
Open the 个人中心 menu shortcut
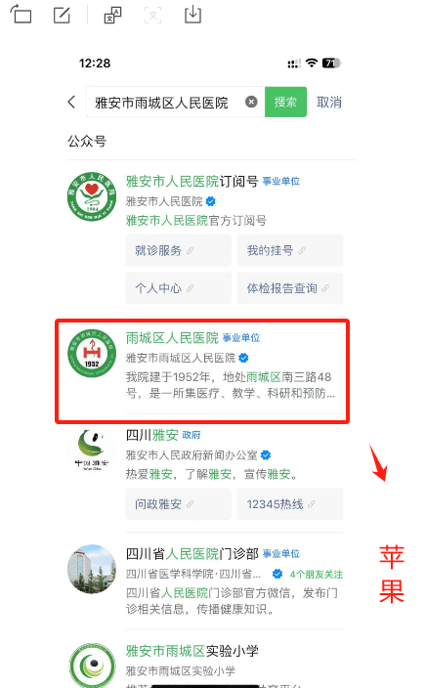(x=178, y=288)
